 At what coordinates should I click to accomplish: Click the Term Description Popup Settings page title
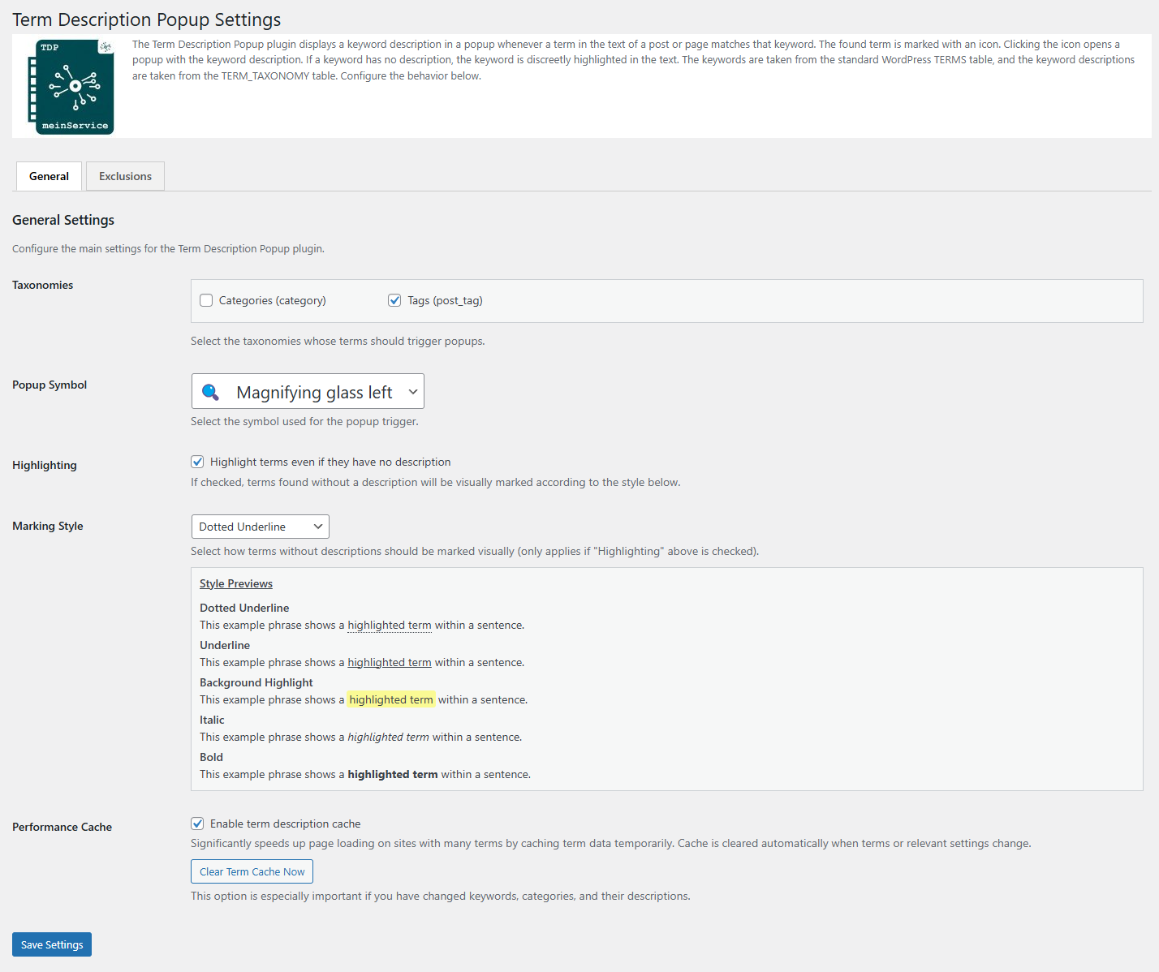click(x=146, y=19)
